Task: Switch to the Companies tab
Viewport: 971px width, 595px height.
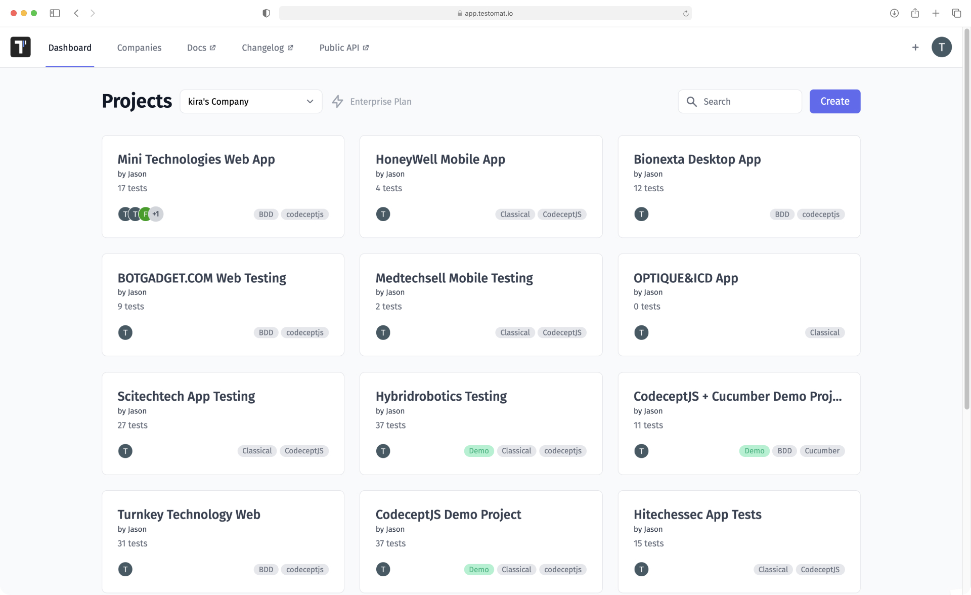Action: [x=139, y=48]
